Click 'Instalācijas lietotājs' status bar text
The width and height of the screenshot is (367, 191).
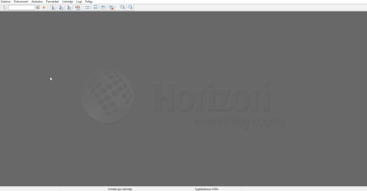[x=120, y=189]
